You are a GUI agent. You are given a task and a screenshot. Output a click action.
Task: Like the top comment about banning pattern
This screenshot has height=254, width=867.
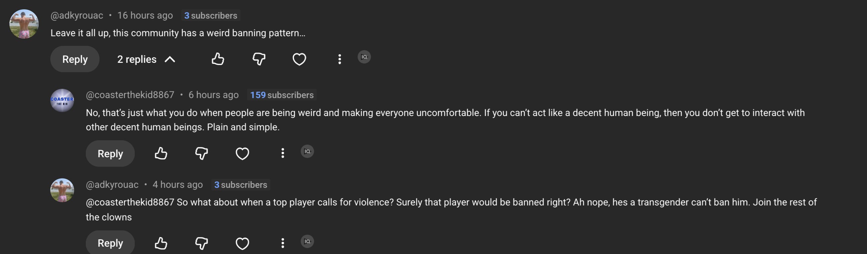218,59
